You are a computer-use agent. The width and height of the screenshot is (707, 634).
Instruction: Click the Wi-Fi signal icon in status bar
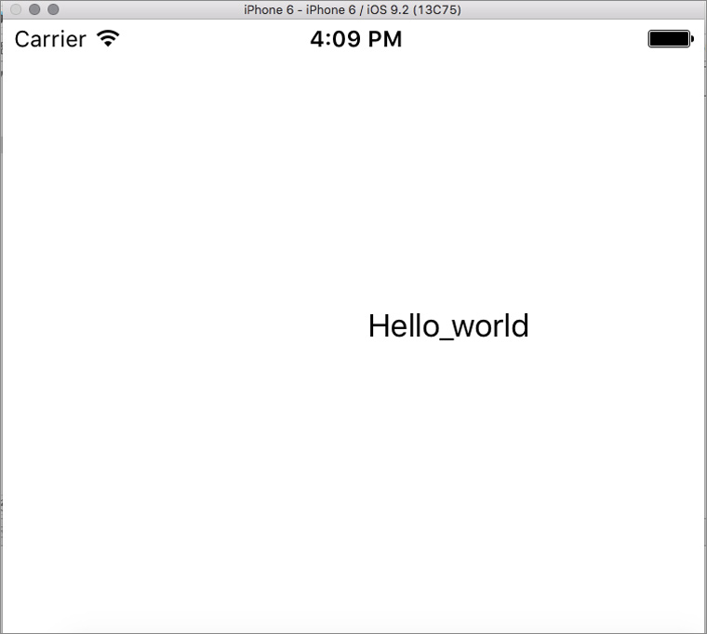click(x=108, y=39)
